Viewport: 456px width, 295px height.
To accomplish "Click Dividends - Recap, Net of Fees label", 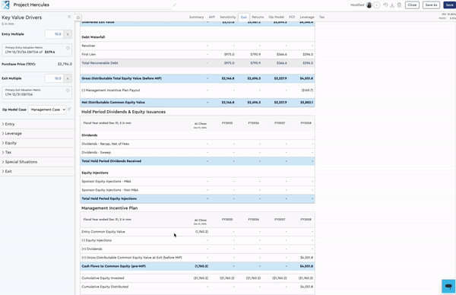I will [106, 144].
